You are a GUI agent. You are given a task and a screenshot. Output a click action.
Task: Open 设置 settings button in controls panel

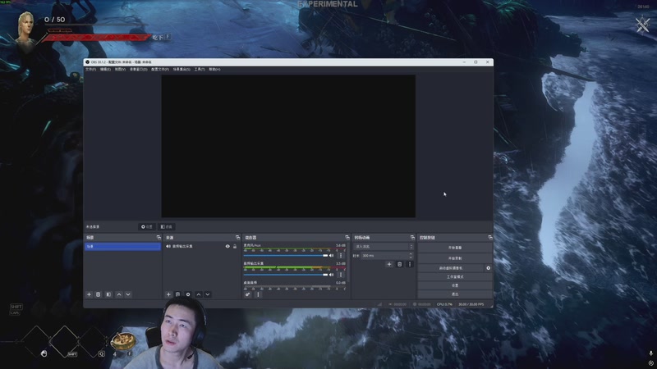point(455,285)
